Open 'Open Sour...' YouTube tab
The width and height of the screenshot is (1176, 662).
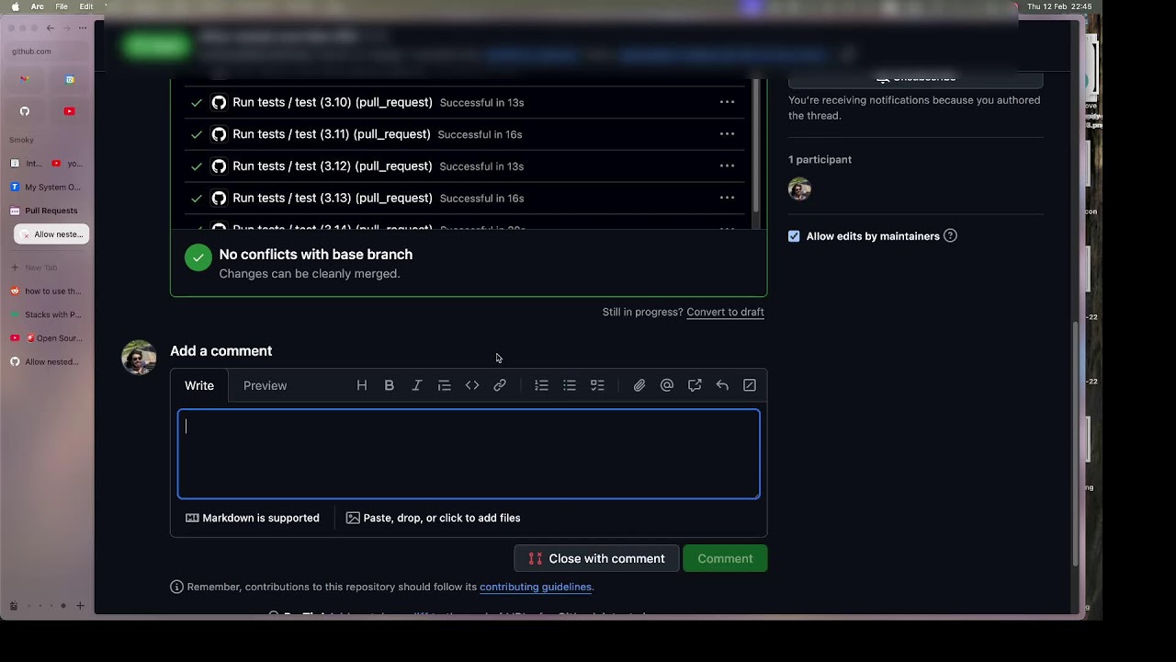coord(51,338)
